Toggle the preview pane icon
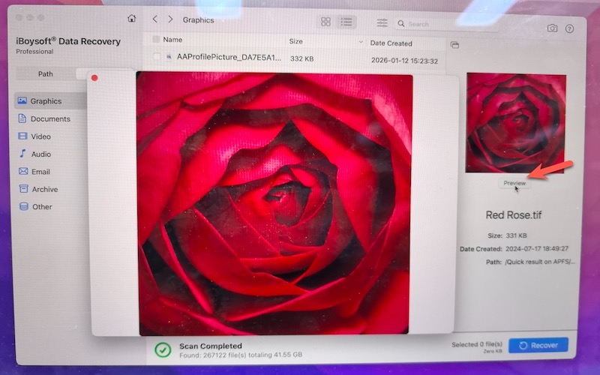This screenshot has width=600, height=375. 454,45
